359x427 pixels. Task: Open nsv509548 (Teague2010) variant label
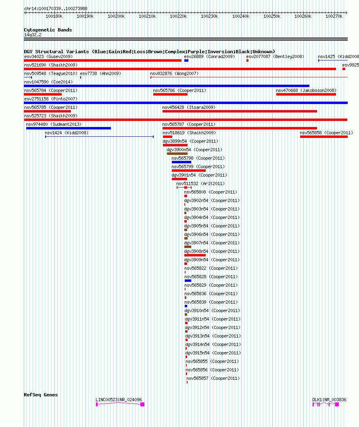click(51, 73)
